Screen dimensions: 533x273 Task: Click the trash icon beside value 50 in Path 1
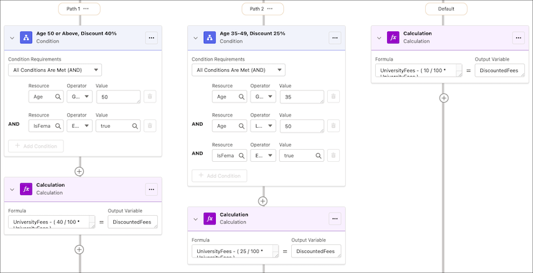[151, 97]
